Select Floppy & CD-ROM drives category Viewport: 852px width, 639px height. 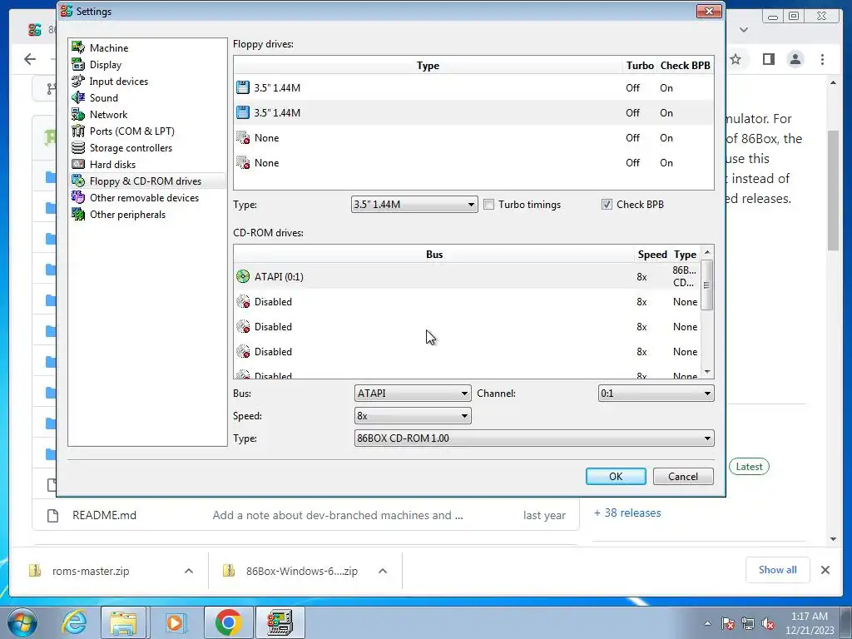click(145, 181)
